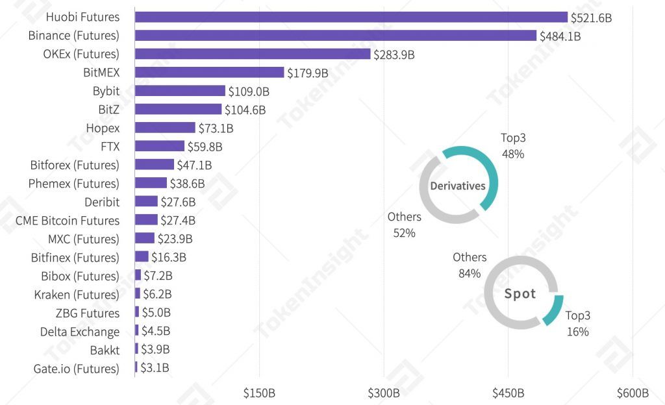
Task: Click the Binance (Futures) purple bar
Action: point(335,36)
